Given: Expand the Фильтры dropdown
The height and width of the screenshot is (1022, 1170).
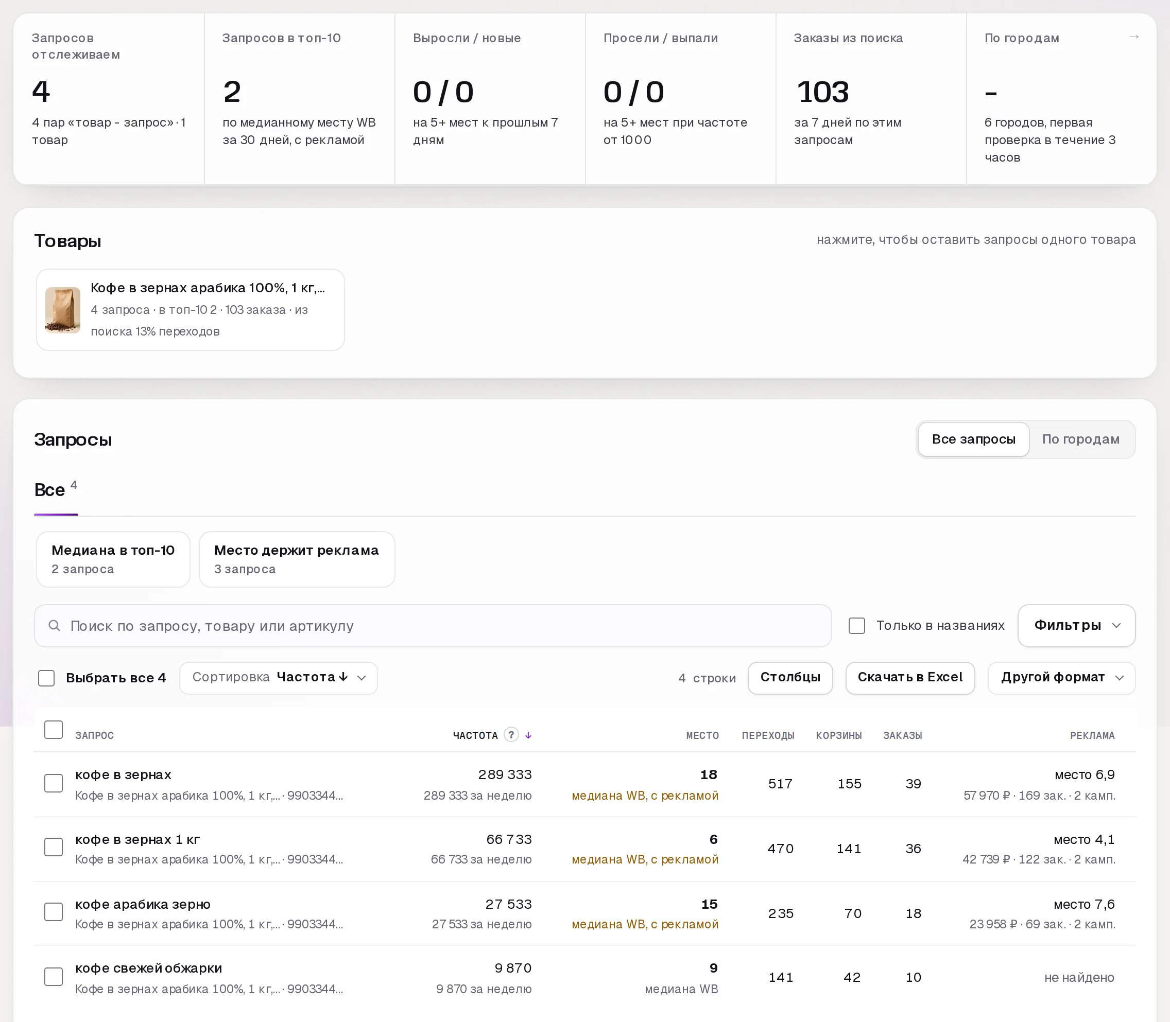Looking at the screenshot, I should click(1076, 626).
